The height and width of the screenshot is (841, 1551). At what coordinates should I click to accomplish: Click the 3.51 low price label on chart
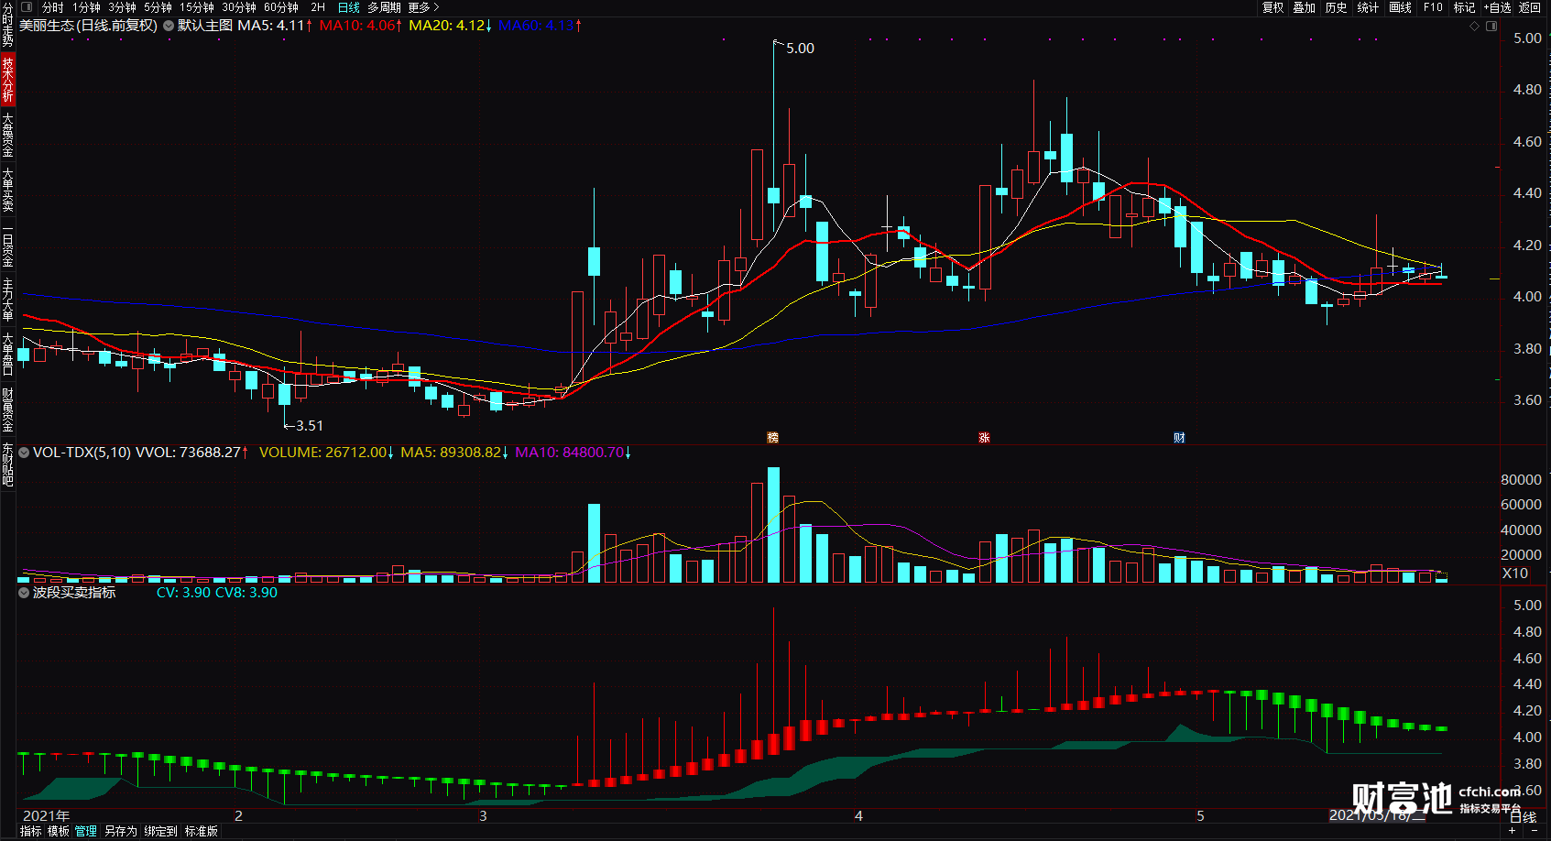pos(310,426)
